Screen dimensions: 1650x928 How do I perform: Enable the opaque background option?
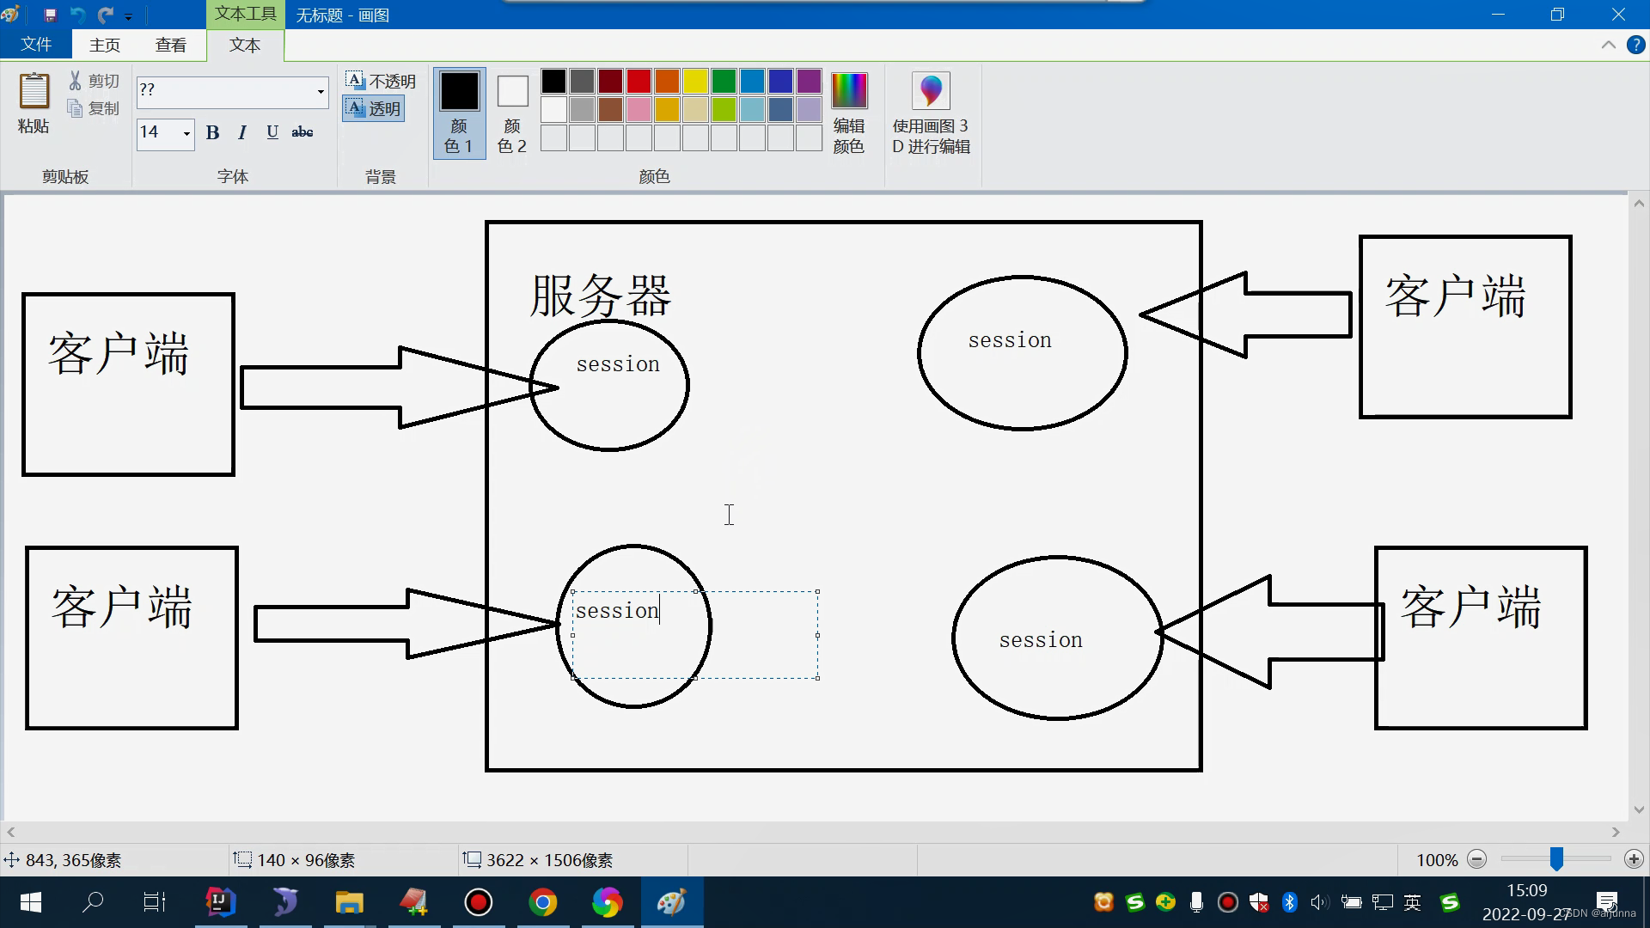coord(381,81)
